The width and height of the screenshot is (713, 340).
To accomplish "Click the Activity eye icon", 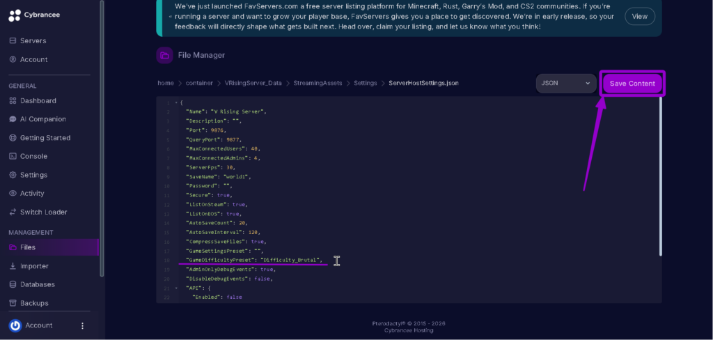I will [13, 194].
